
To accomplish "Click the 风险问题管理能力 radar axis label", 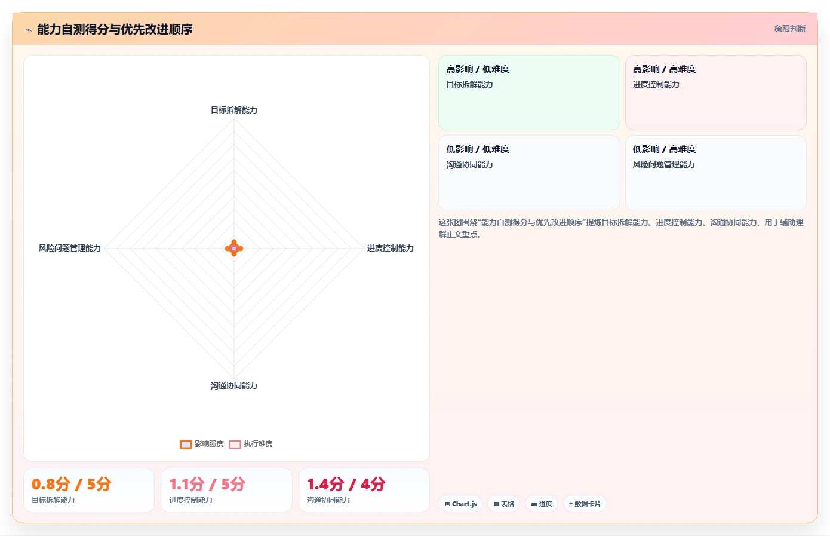I will click(70, 248).
